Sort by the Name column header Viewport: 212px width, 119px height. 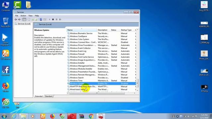point(82,30)
